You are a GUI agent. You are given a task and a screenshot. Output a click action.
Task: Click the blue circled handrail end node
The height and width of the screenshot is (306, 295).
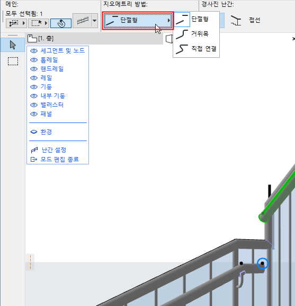pos(263,264)
